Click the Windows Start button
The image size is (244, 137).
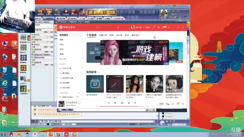[x=3, y=134]
